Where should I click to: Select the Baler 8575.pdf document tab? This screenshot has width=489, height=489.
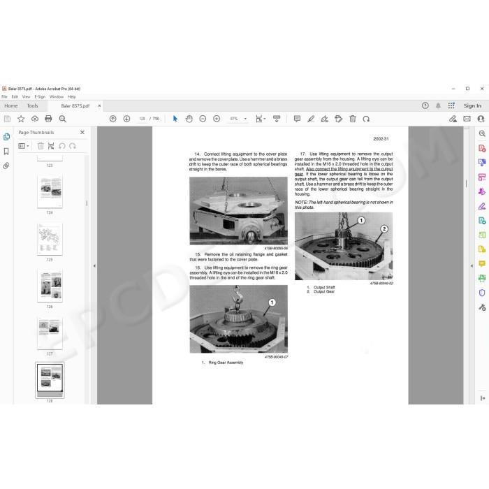75,106
